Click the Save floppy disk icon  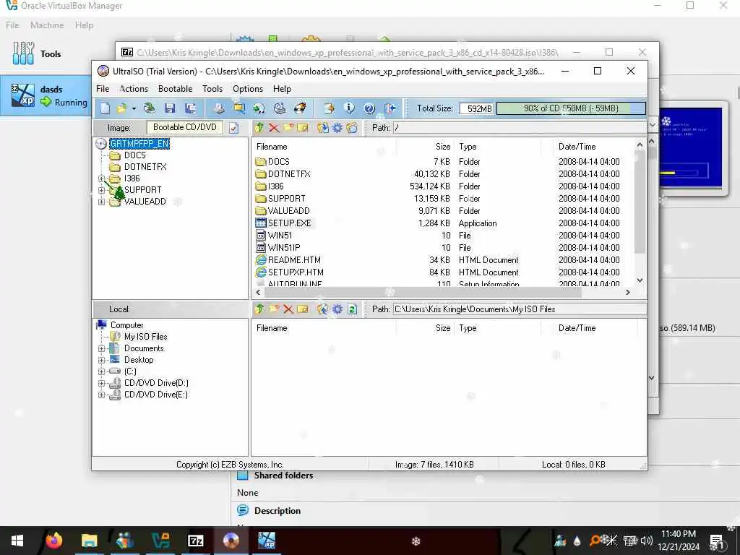coord(170,108)
